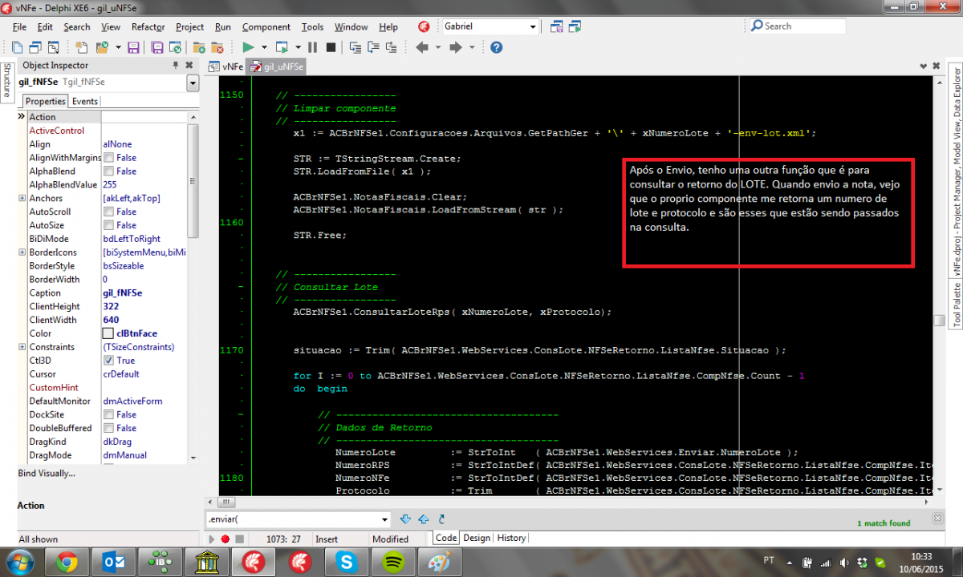The image size is (963, 577).
Task: Click the Find Previous up arrow icon
Action: click(424, 519)
